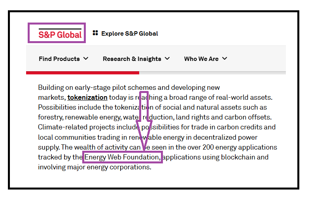Click the text carbon offsets

pyautogui.click(x=248, y=117)
